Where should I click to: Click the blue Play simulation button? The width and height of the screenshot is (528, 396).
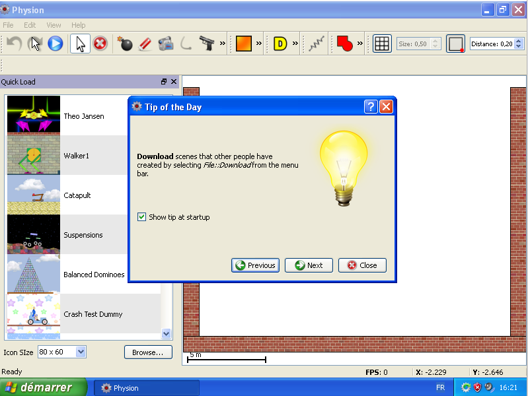point(56,44)
